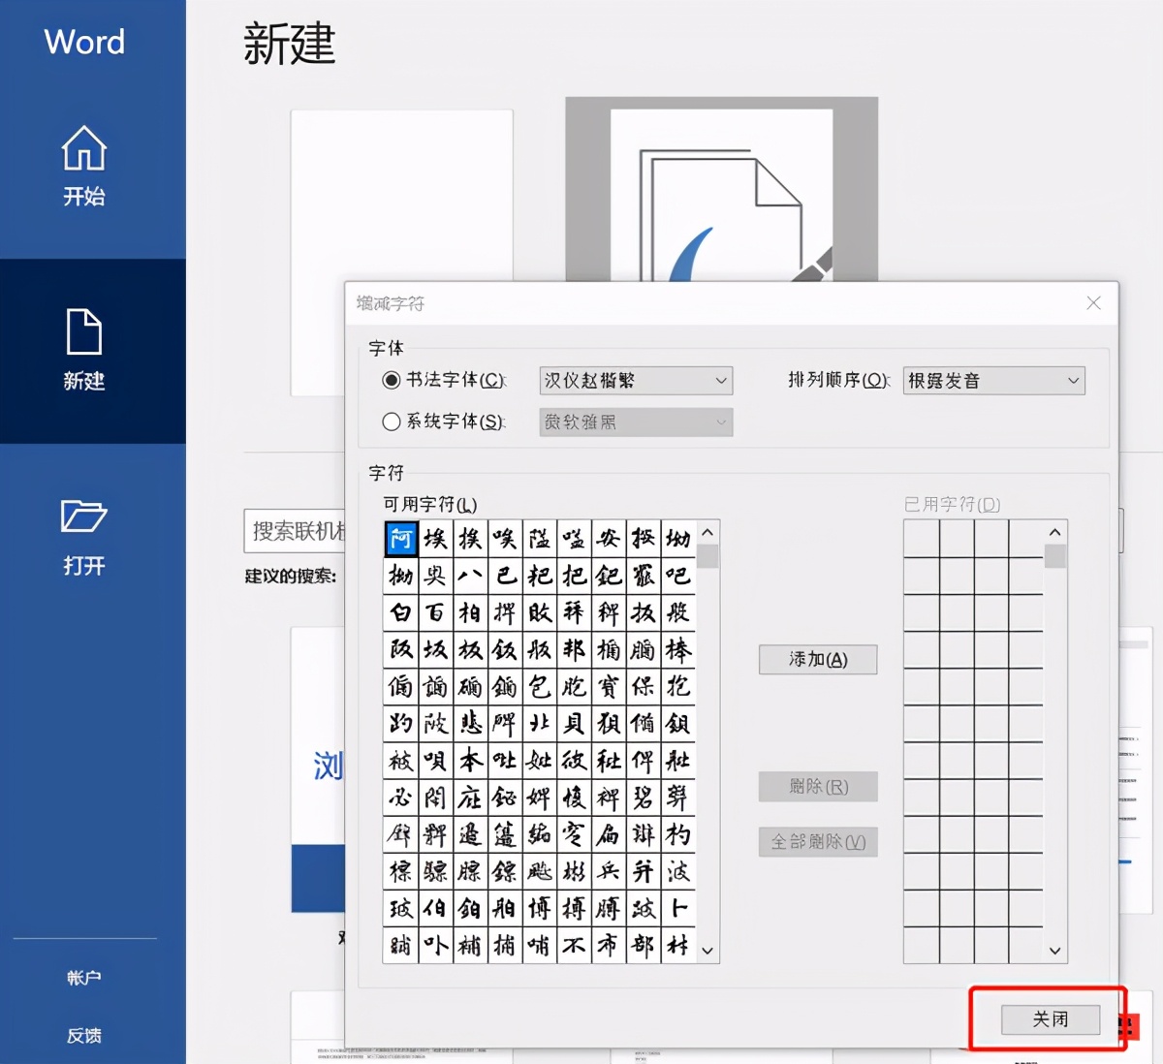Click the 搜索联机模板 search field behind the dialog

295,531
